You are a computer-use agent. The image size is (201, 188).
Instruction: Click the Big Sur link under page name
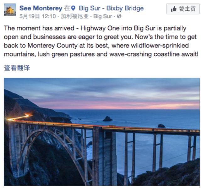[103, 16]
